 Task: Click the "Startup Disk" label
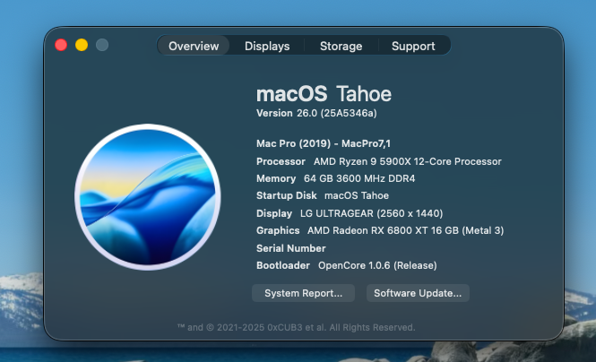click(287, 195)
